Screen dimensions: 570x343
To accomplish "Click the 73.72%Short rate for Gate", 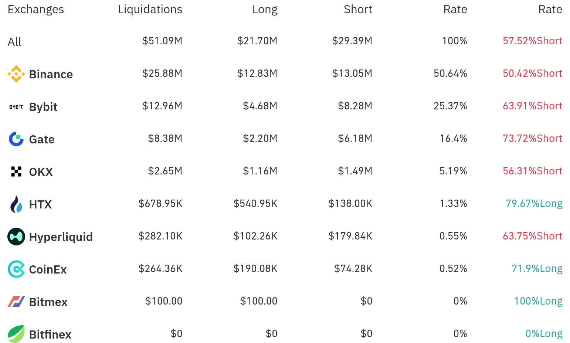I will pos(532,139).
